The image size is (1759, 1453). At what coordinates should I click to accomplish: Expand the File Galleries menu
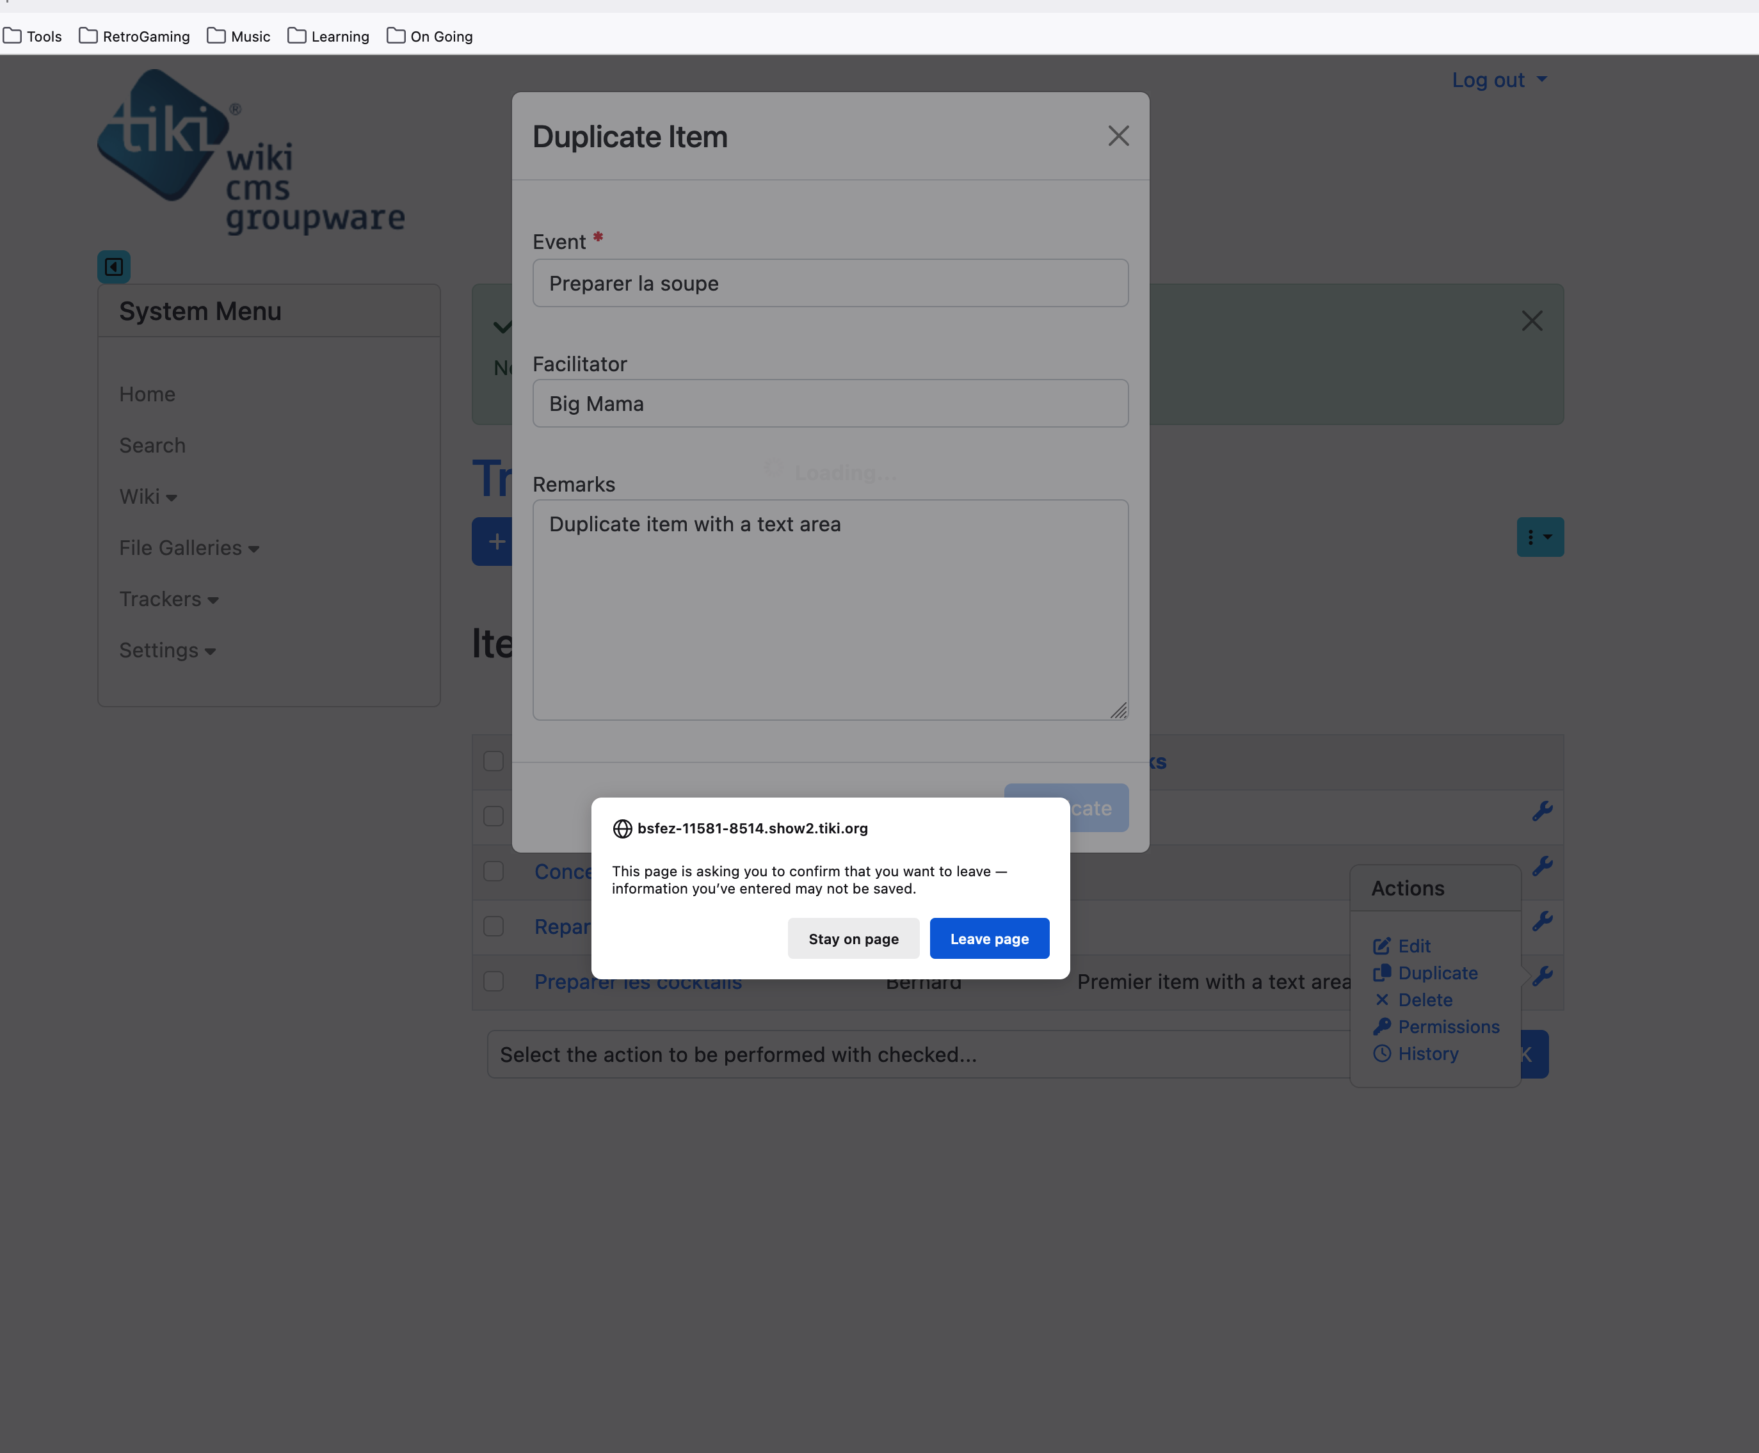click(189, 548)
